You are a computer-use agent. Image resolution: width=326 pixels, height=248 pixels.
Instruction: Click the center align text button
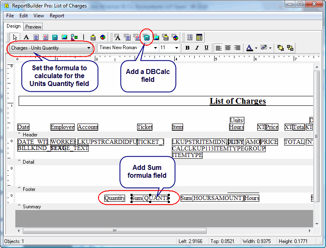coord(228,48)
